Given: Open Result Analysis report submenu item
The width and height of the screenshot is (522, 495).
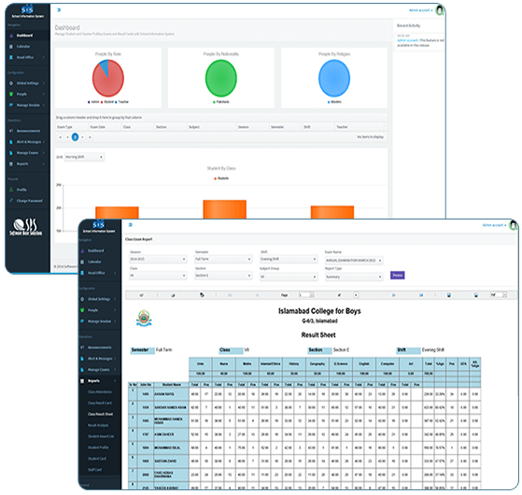Looking at the screenshot, I should tap(98, 425).
